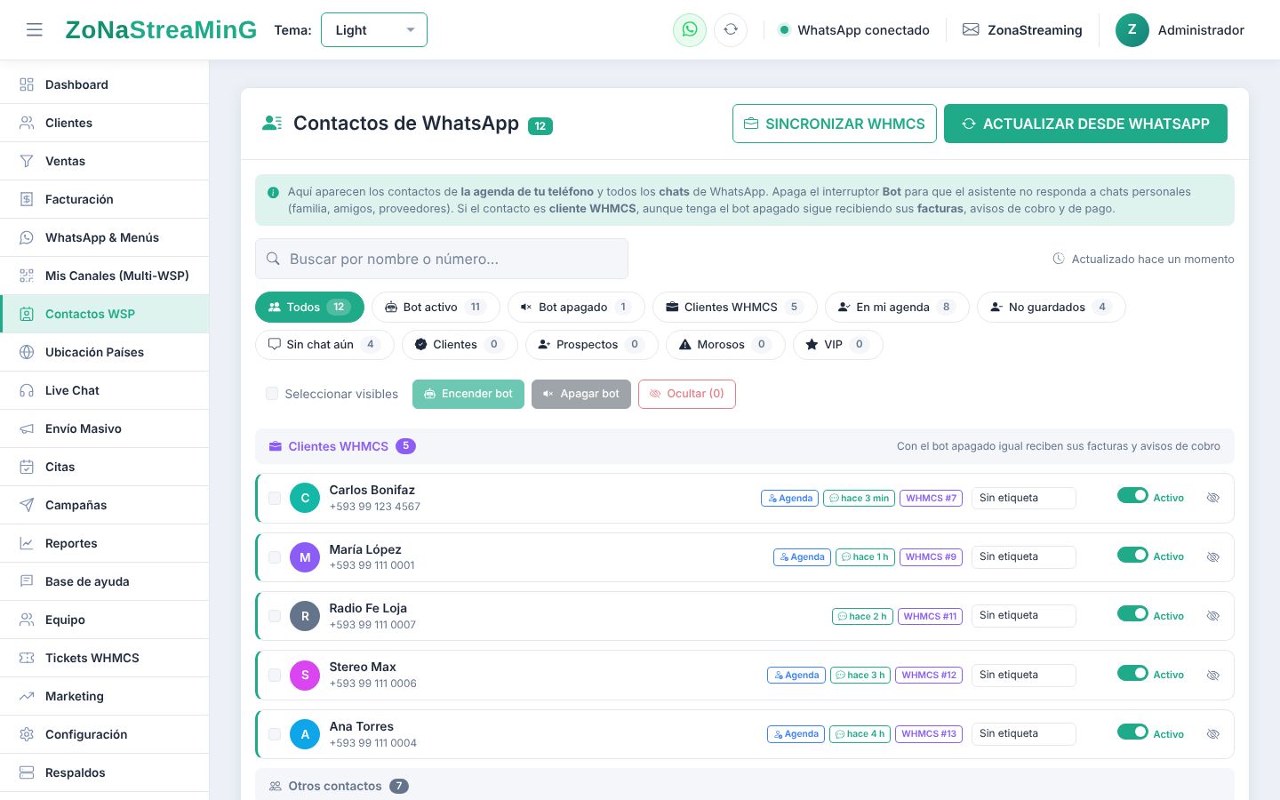Tick the checkbox for Carlos Bonifaz
The width and height of the screenshot is (1280, 800).
pyautogui.click(x=275, y=499)
